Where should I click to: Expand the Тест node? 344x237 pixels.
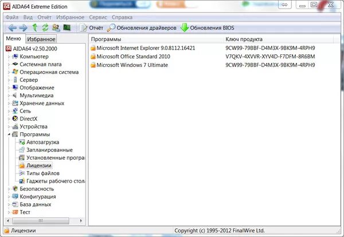point(9,212)
